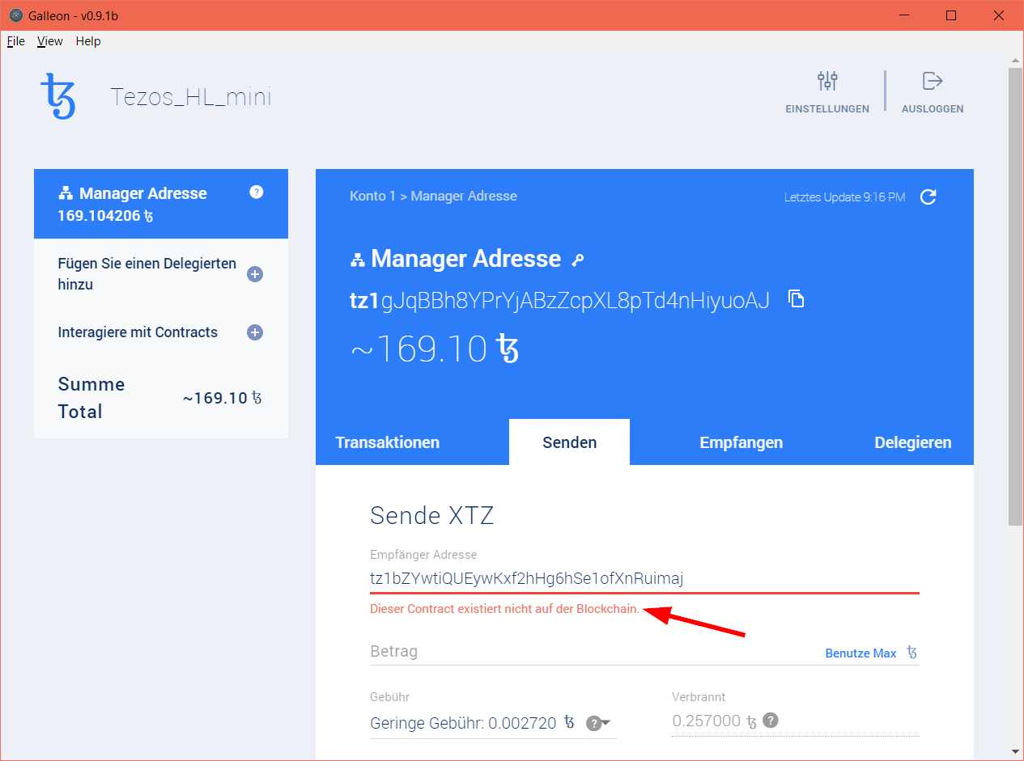Open the File menu
Image resolution: width=1024 pixels, height=761 pixels.
(15, 41)
